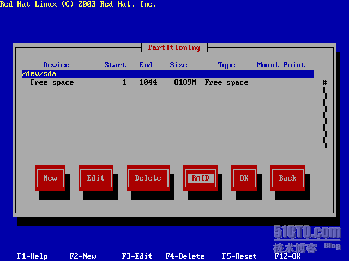Click the Type column header

coord(227,65)
